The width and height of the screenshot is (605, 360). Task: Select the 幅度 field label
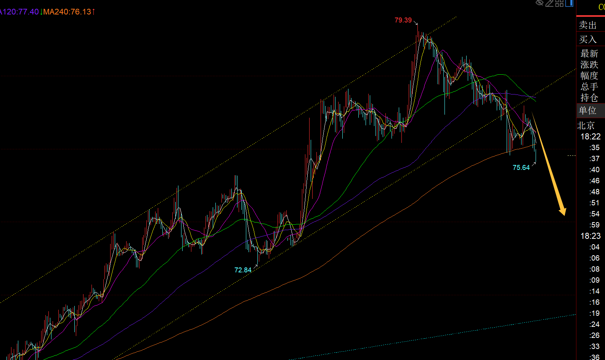(589, 76)
